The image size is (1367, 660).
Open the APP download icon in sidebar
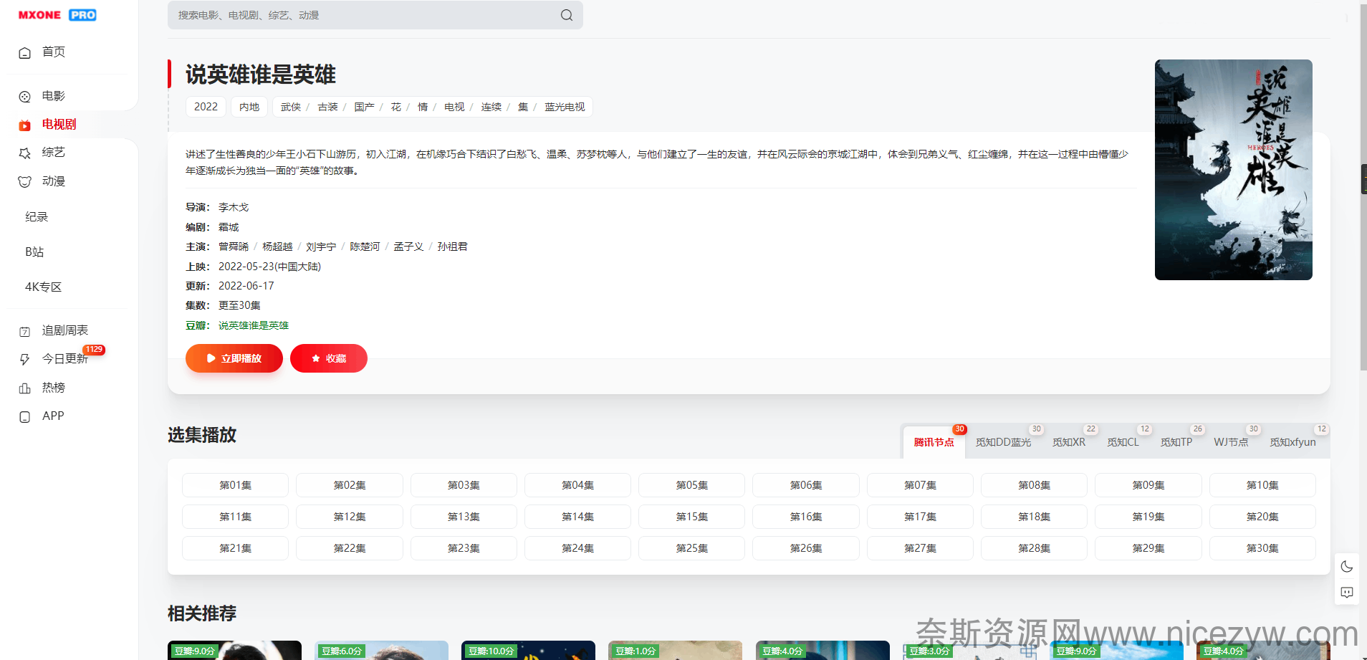tap(25, 417)
